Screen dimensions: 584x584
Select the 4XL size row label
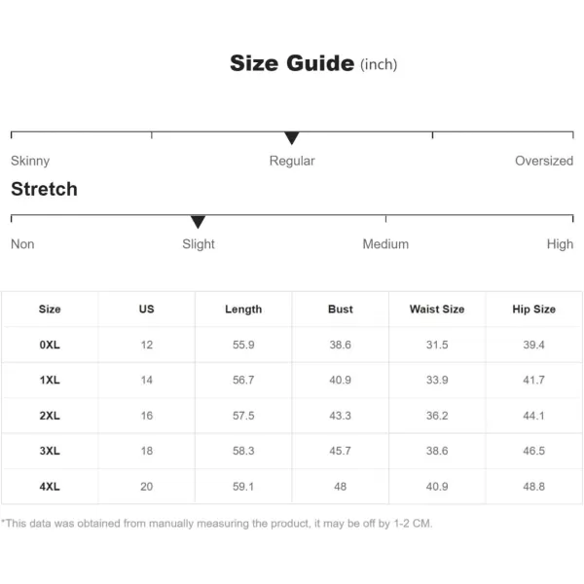50,487
